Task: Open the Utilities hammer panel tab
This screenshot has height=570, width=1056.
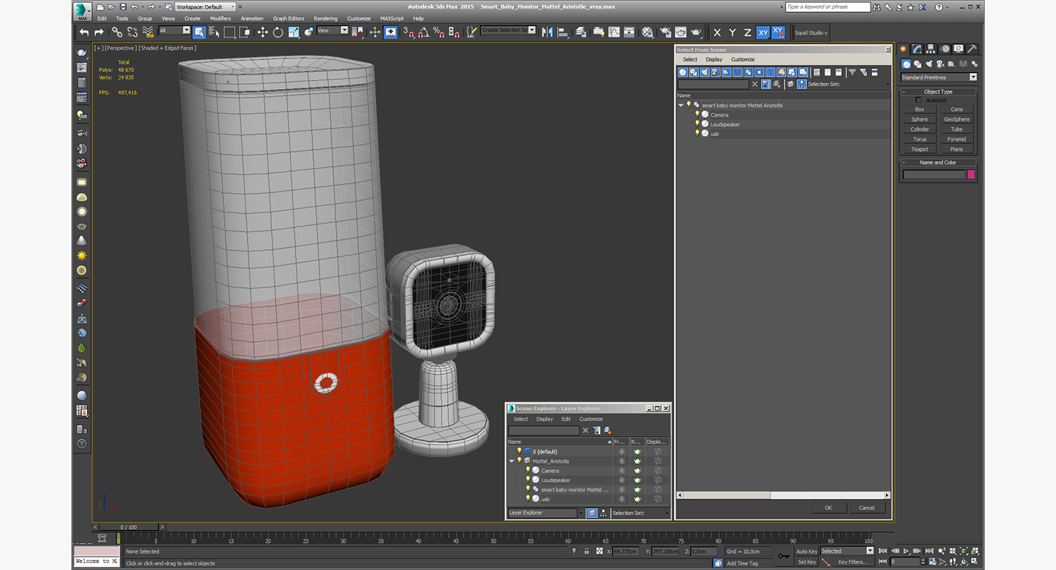Action: point(972,49)
